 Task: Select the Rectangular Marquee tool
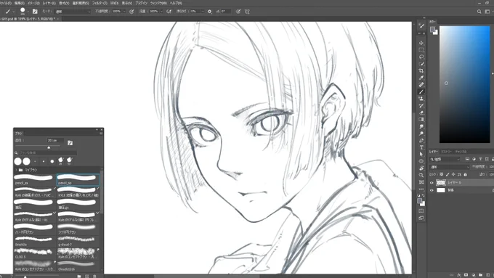point(421,50)
